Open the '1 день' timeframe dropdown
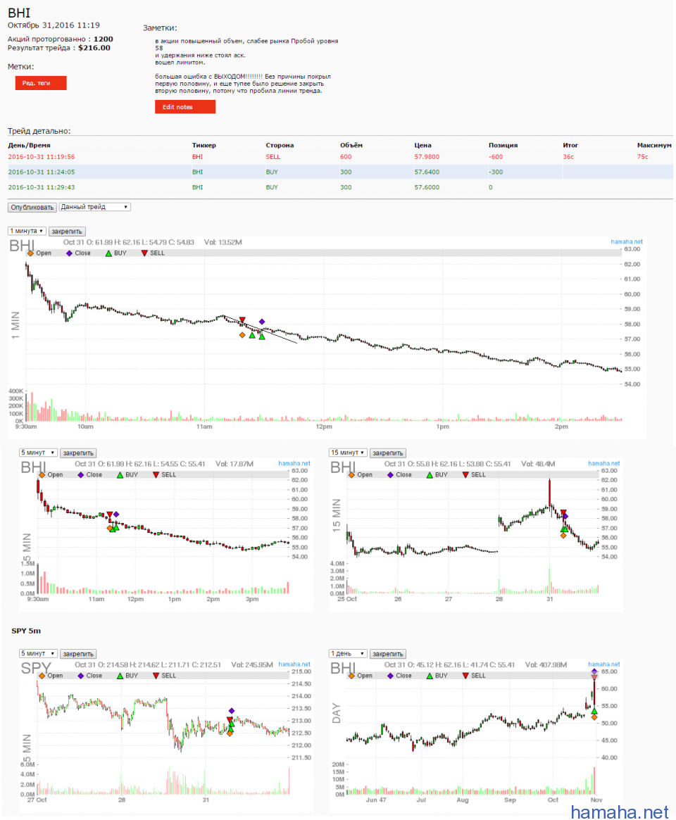 pyautogui.click(x=348, y=654)
